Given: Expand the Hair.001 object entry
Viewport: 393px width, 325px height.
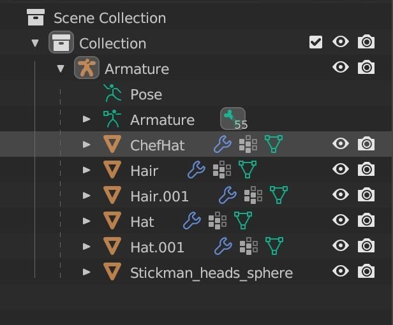Looking at the screenshot, I should pyautogui.click(x=87, y=196).
